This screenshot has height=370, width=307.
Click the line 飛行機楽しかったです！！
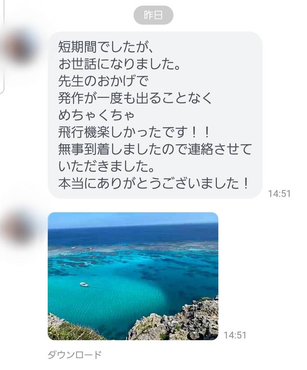(134, 132)
